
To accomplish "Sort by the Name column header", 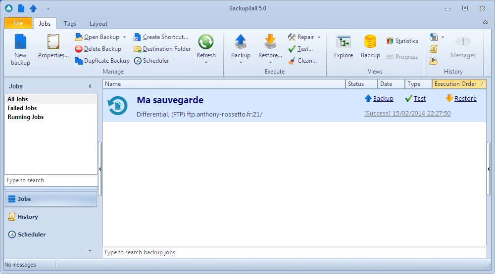I will 224,84.
